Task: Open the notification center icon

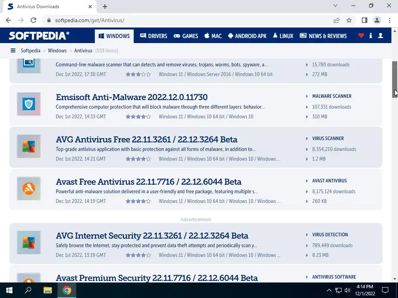Action: pos(385,290)
